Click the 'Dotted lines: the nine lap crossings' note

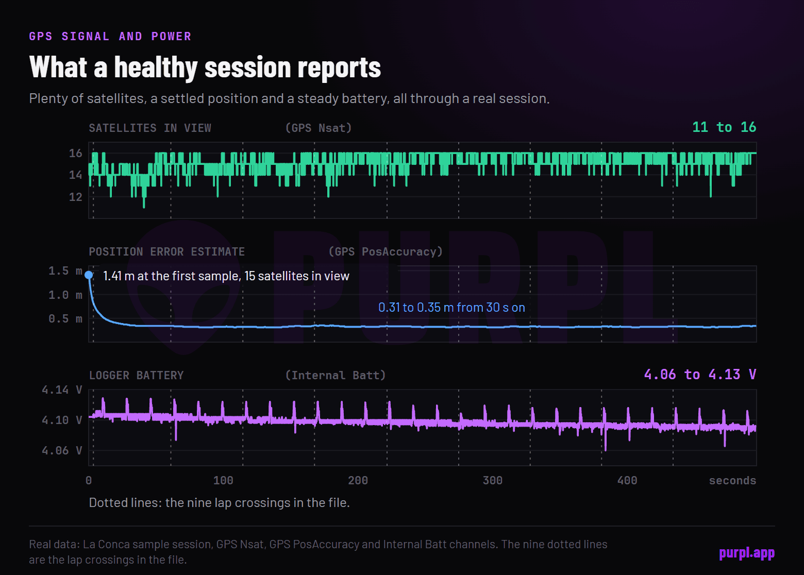click(x=219, y=502)
